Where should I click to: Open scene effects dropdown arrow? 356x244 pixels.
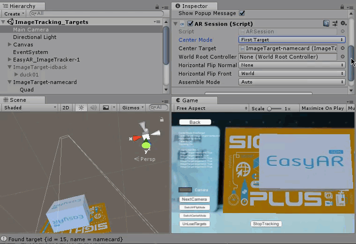[114, 107]
